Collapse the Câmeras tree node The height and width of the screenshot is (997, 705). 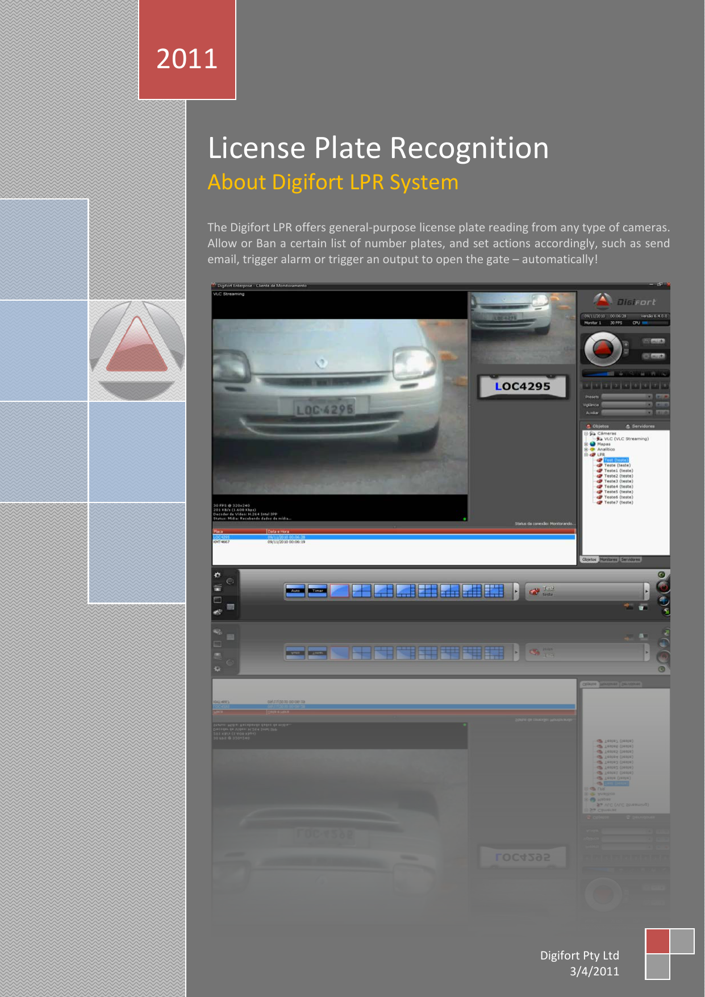586,434
